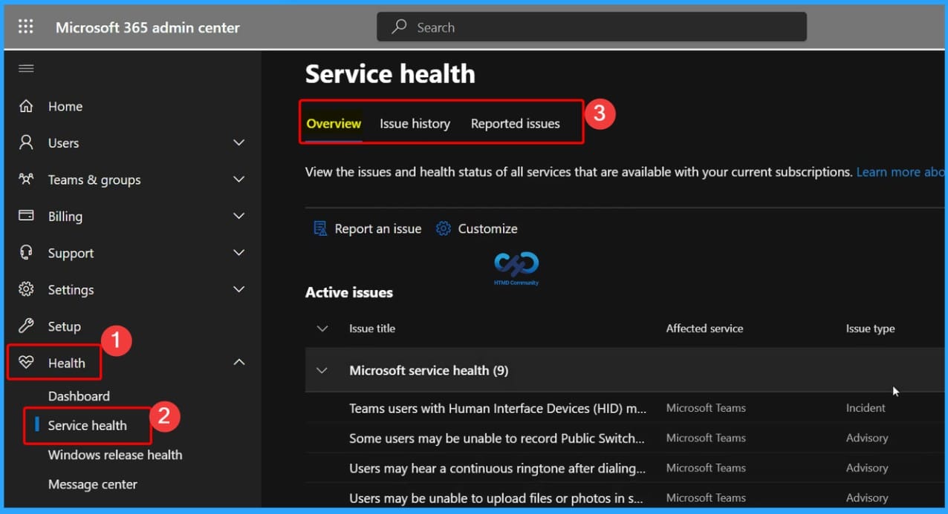
Task: Click the Report an issue button
Action: pos(368,228)
